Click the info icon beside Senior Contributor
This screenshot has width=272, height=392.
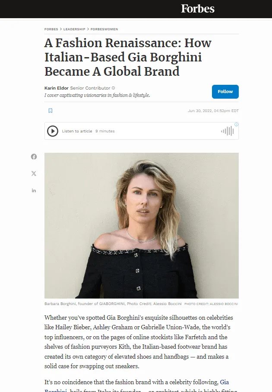click(x=113, y=88)
